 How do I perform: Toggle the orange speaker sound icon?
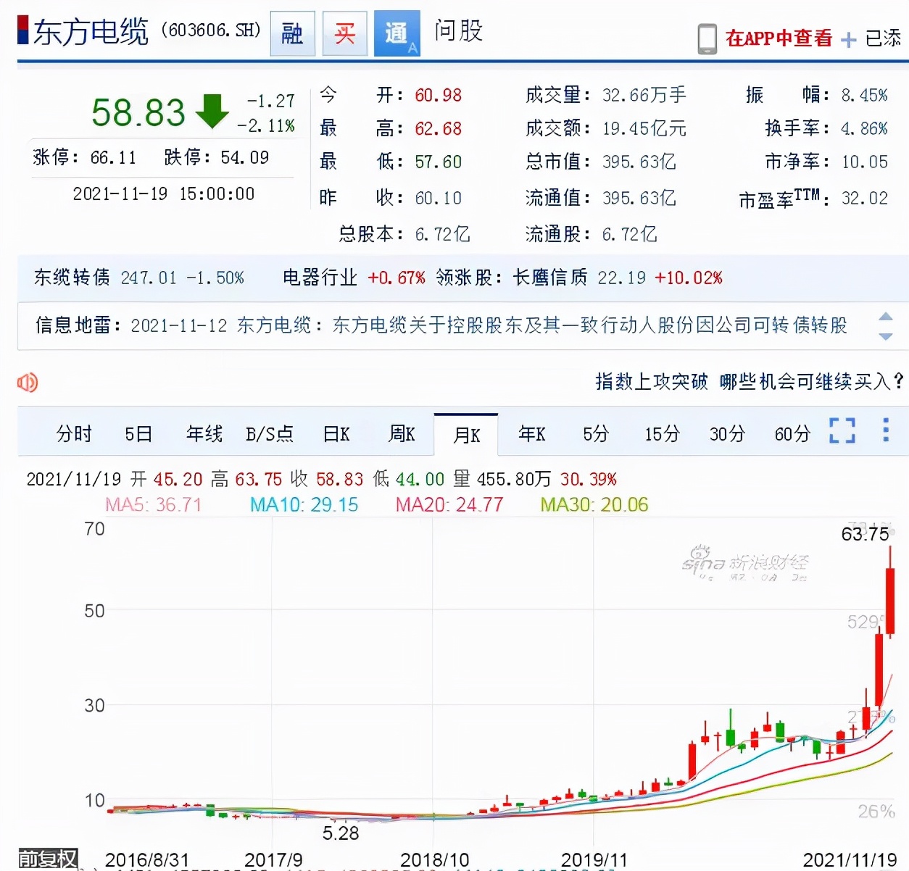pos(28,382)
